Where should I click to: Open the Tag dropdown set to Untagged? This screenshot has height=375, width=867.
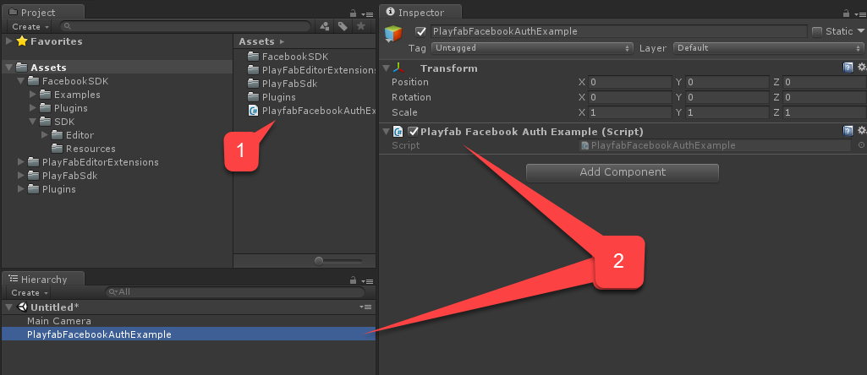coord(532,48)
